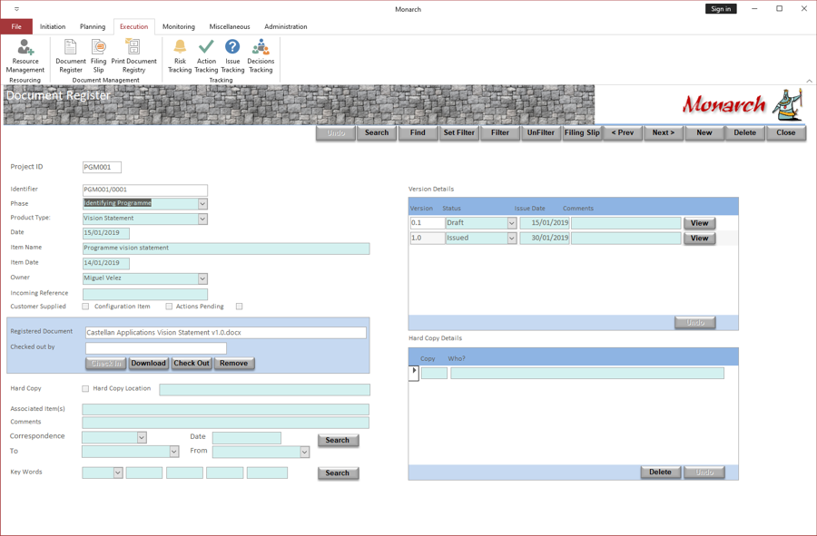Open Risk Tracking bell icon
Screen dimensions: 817x536
tap(180, 56)
